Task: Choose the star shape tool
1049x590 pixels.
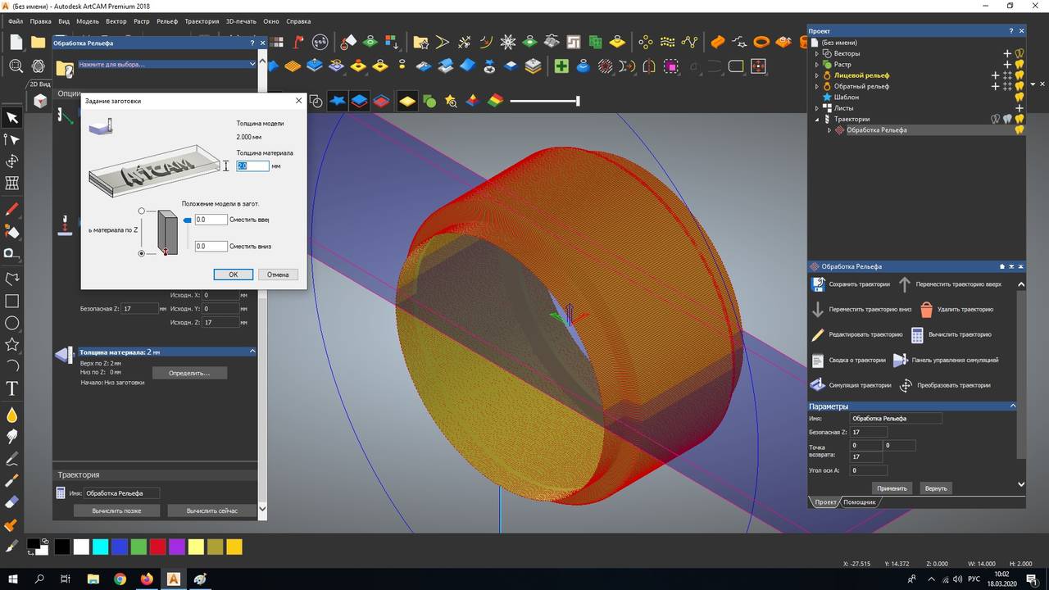Action: [x=11, y=344]
